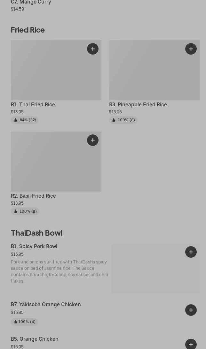The height and width of the screenshot is (349, 206).
Task: Add R3. Pineapple Fried Rice to cart
Action: 191,49
